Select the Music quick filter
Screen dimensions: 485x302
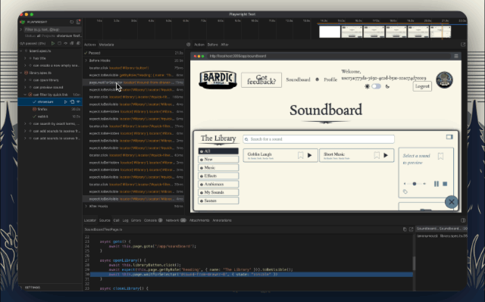pyautogui.click(x=218, y=168)
